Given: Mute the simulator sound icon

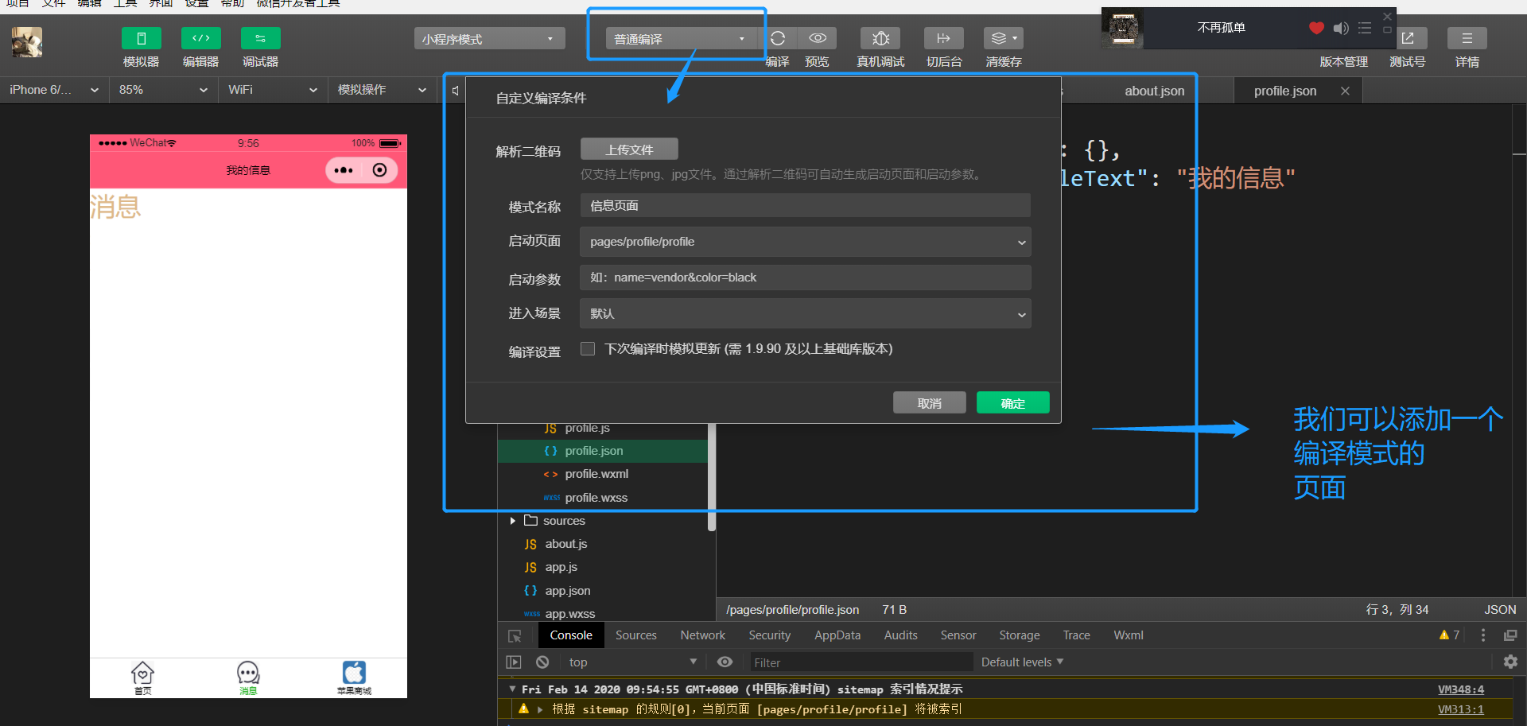Looking at the screenshot, I should tap(455, 91).
